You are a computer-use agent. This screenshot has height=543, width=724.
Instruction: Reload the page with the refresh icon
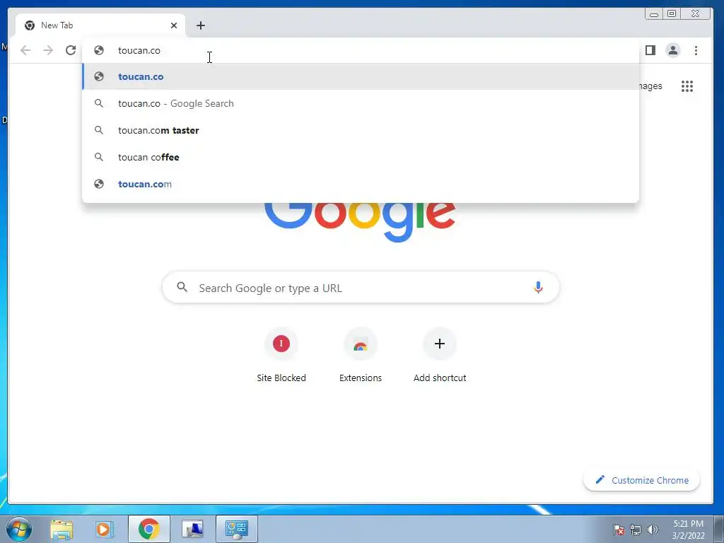[71, 50]
